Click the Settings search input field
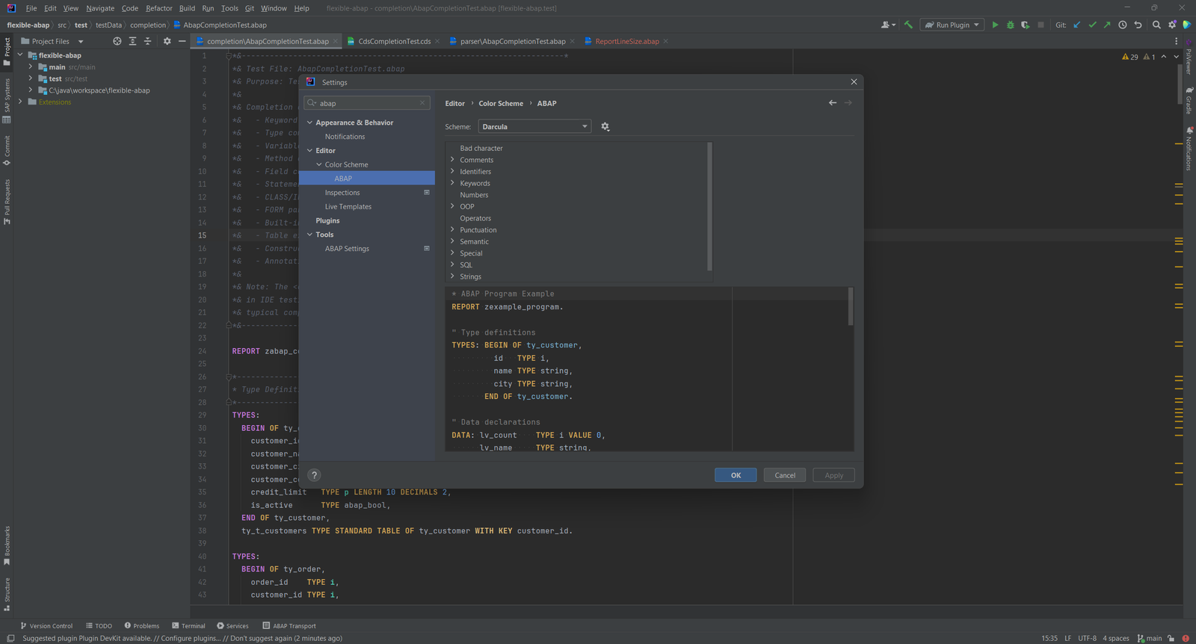 click(366, 103)
